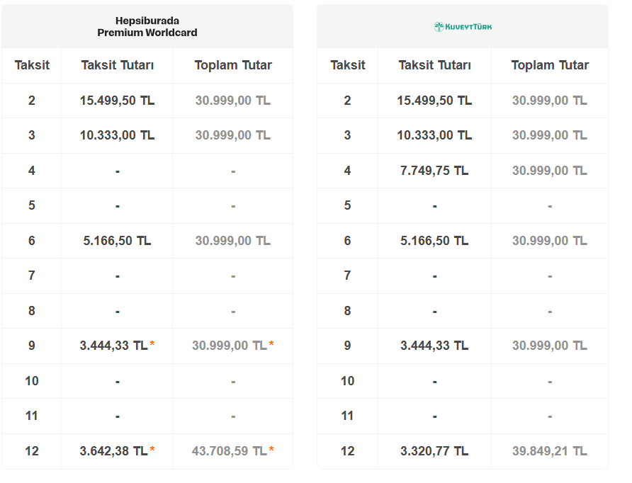Click asterisk next to Worldcard 9-installment total
Viewport: 632px width, 483px height.
click(x=271, y=346)
